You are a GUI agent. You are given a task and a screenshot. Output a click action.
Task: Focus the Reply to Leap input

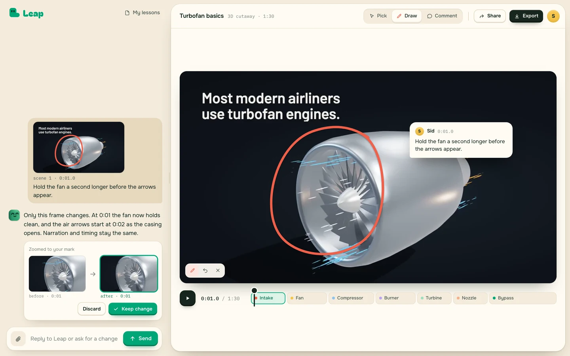pos(74,339)
